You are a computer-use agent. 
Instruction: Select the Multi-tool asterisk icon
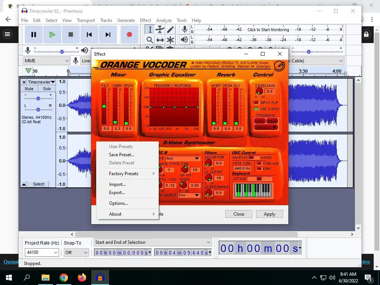pos(170,40)
